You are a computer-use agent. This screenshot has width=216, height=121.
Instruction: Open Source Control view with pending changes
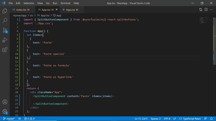pyautogui.click(x=5, y=30)
